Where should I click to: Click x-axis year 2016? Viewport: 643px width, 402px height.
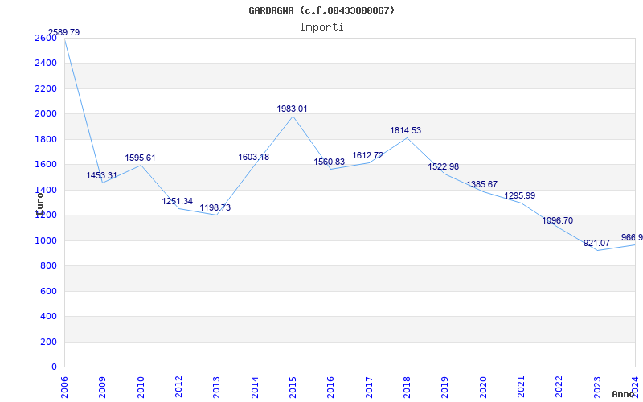(331, 387)
